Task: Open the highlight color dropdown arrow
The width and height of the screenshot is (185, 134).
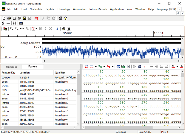Action: point(177,66)
